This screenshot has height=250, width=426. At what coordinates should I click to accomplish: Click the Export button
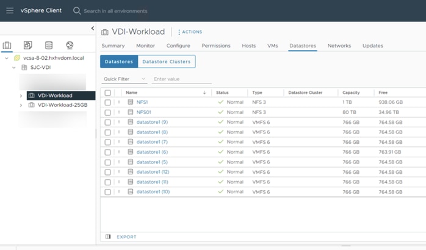pos(126,237)
